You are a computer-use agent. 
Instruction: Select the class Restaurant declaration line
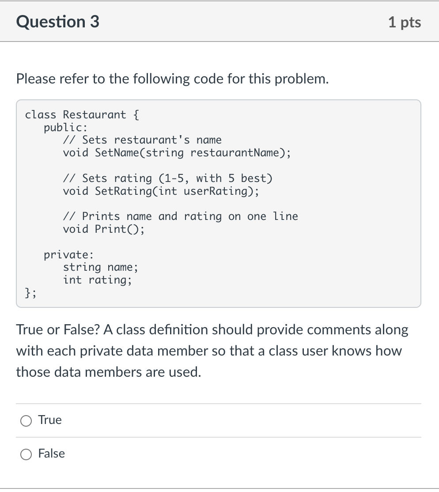click(81, 114)
